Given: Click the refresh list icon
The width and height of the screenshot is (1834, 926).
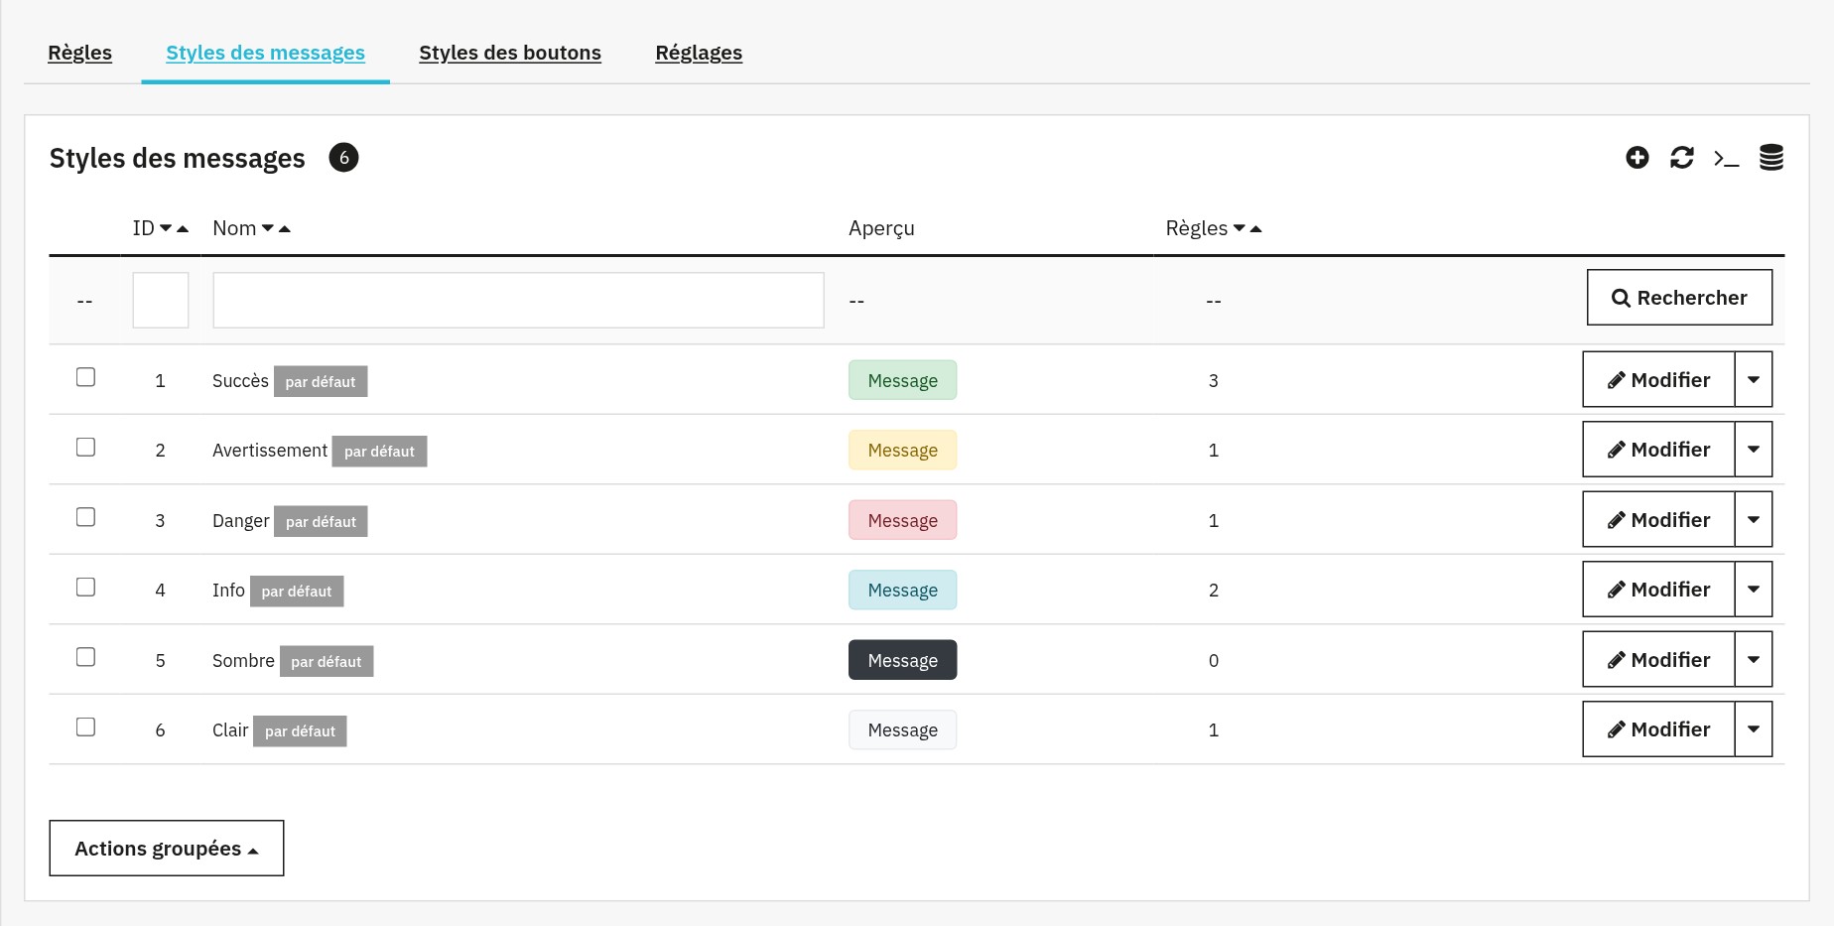Looking at the screenshot, I should point(1682,158).
